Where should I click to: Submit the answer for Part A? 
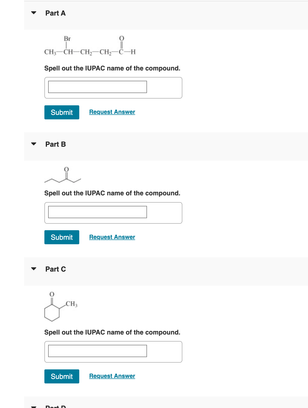pyautogui.click(x=61, y=112)
